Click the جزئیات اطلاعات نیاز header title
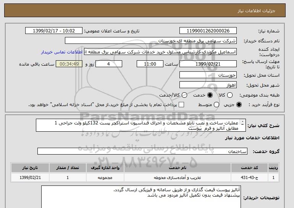 (x=256, y=11)
